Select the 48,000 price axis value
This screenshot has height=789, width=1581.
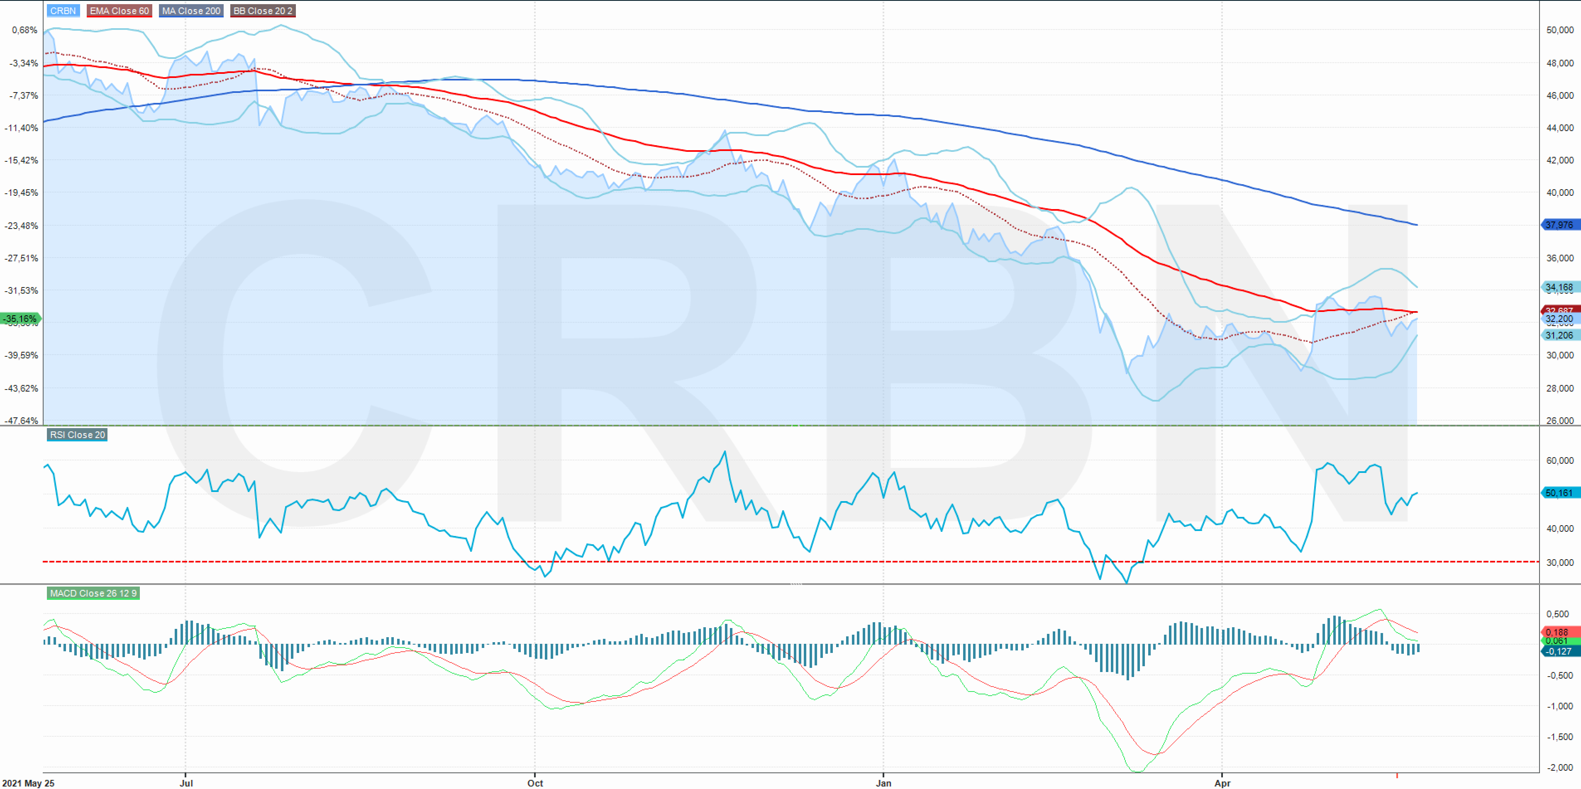1559,63
